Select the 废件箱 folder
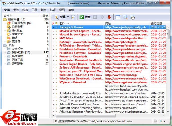Screen dimensions: 172x126 tap(16, 41)
